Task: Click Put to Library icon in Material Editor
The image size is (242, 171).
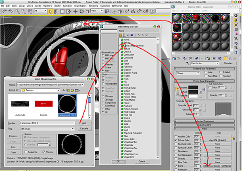Action: [208, 58]
